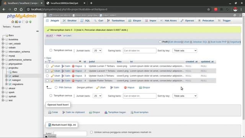The width and height of the screenshot is (245, 138).
Task: Switch to SQL tab
Action: [85, 20]
